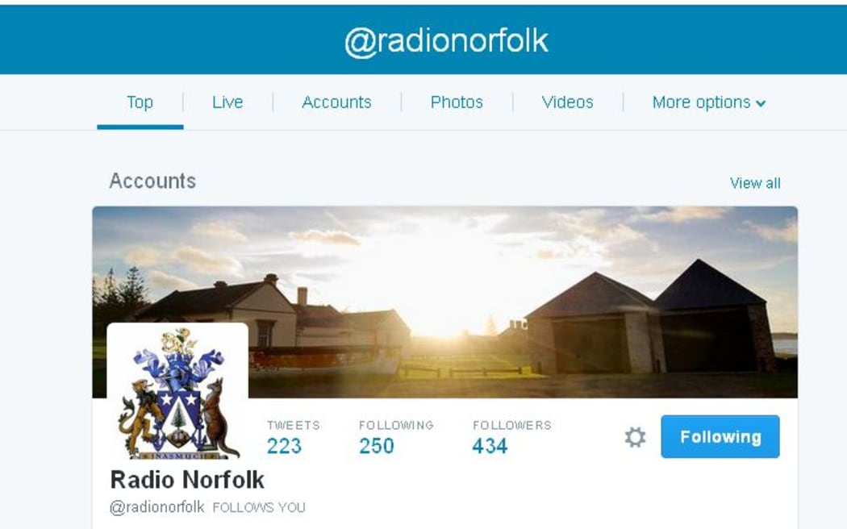Click the Radio Norfolk coat of arms avatar
The width and height of the screenshot is (847, 529).
[x=177, y=393]
